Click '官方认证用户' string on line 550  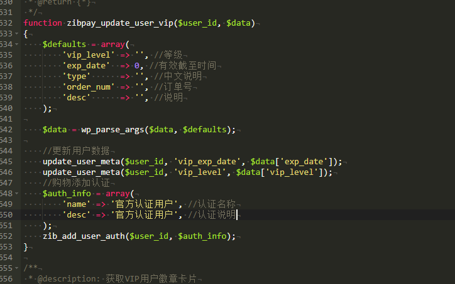144,215
